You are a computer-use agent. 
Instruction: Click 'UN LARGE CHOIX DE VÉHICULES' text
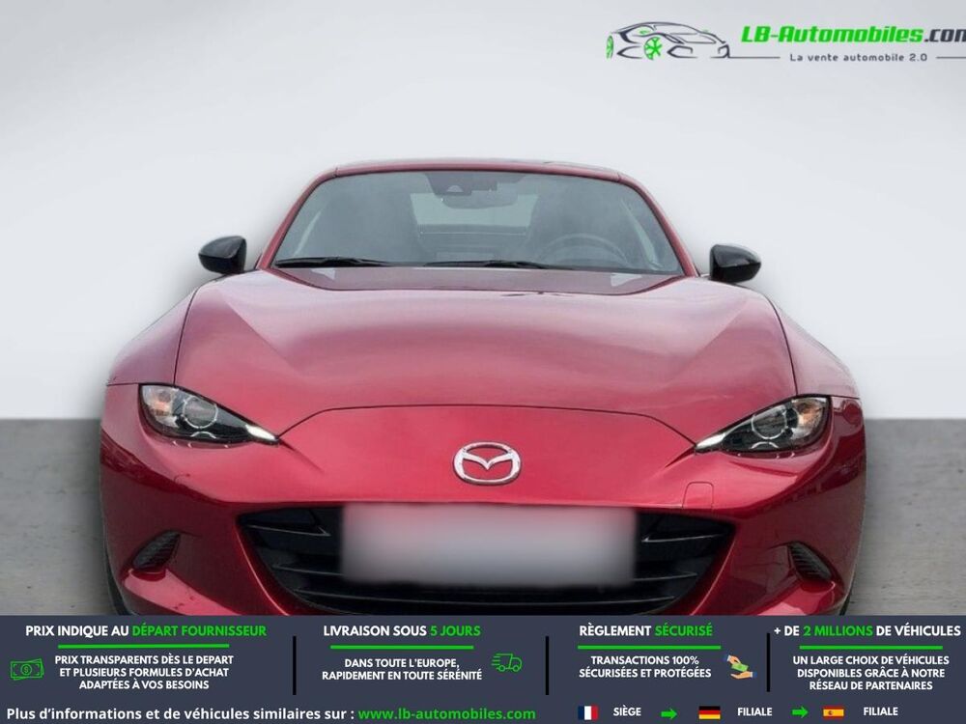point(870,660)
